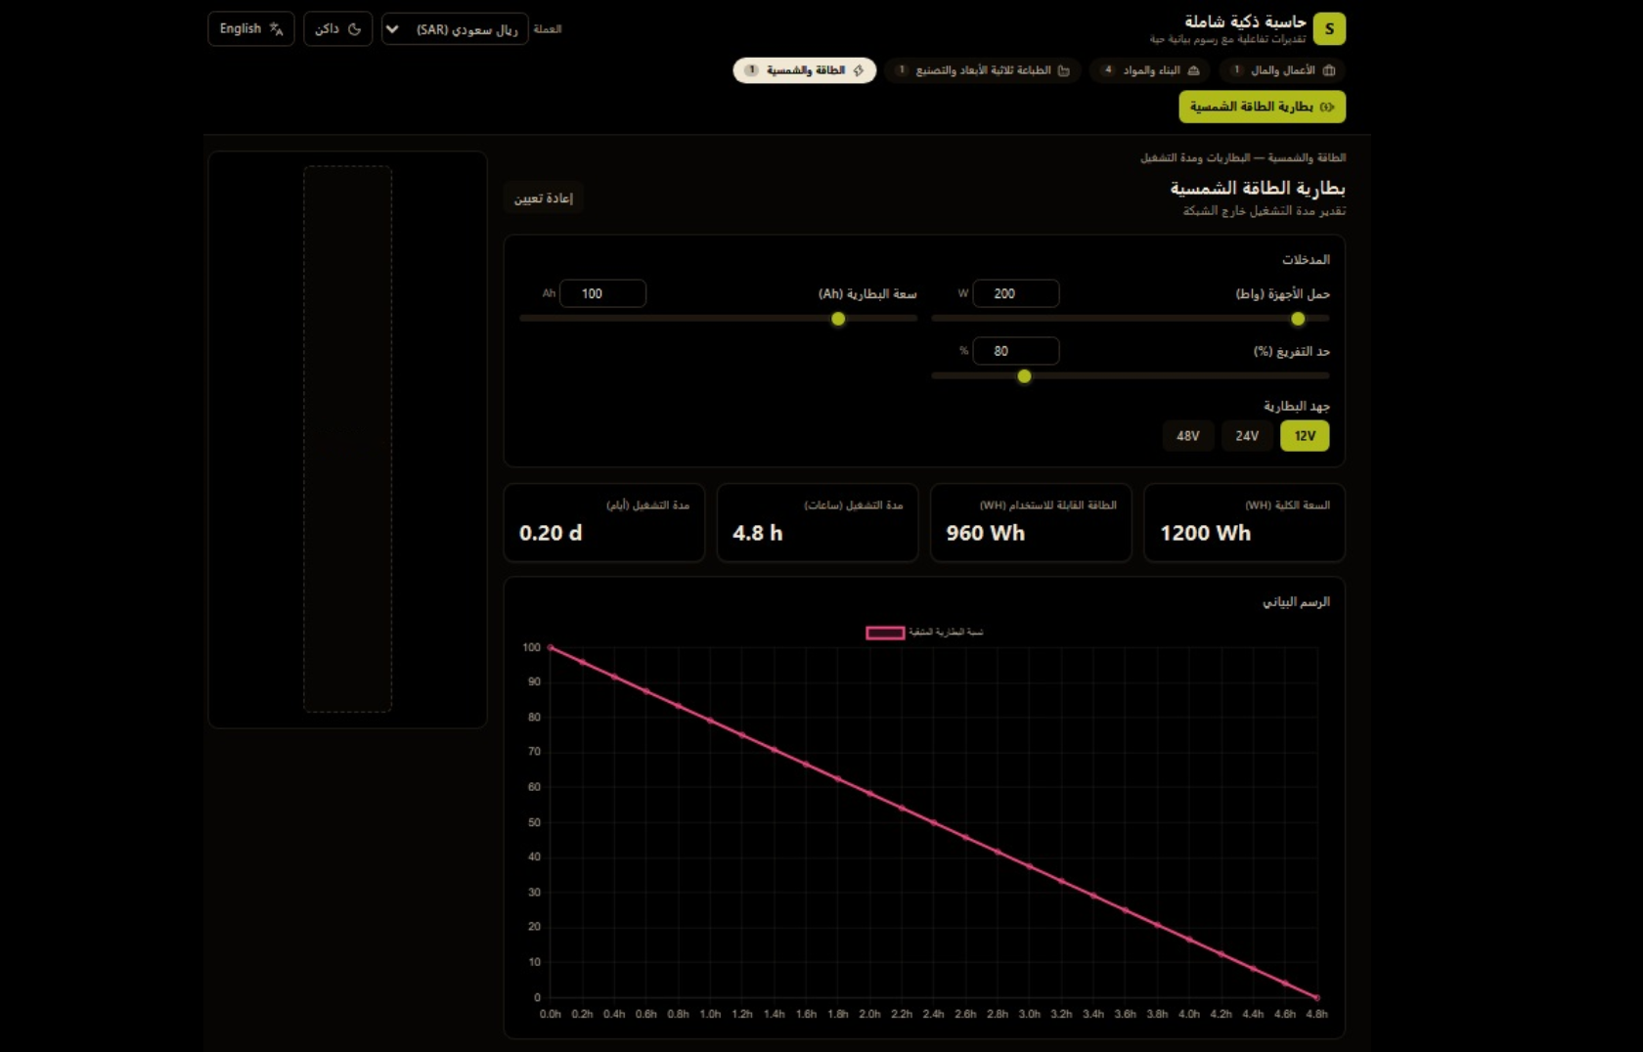Click the translate icon beside English
Screen dimensions: 1643x1052
277,29
